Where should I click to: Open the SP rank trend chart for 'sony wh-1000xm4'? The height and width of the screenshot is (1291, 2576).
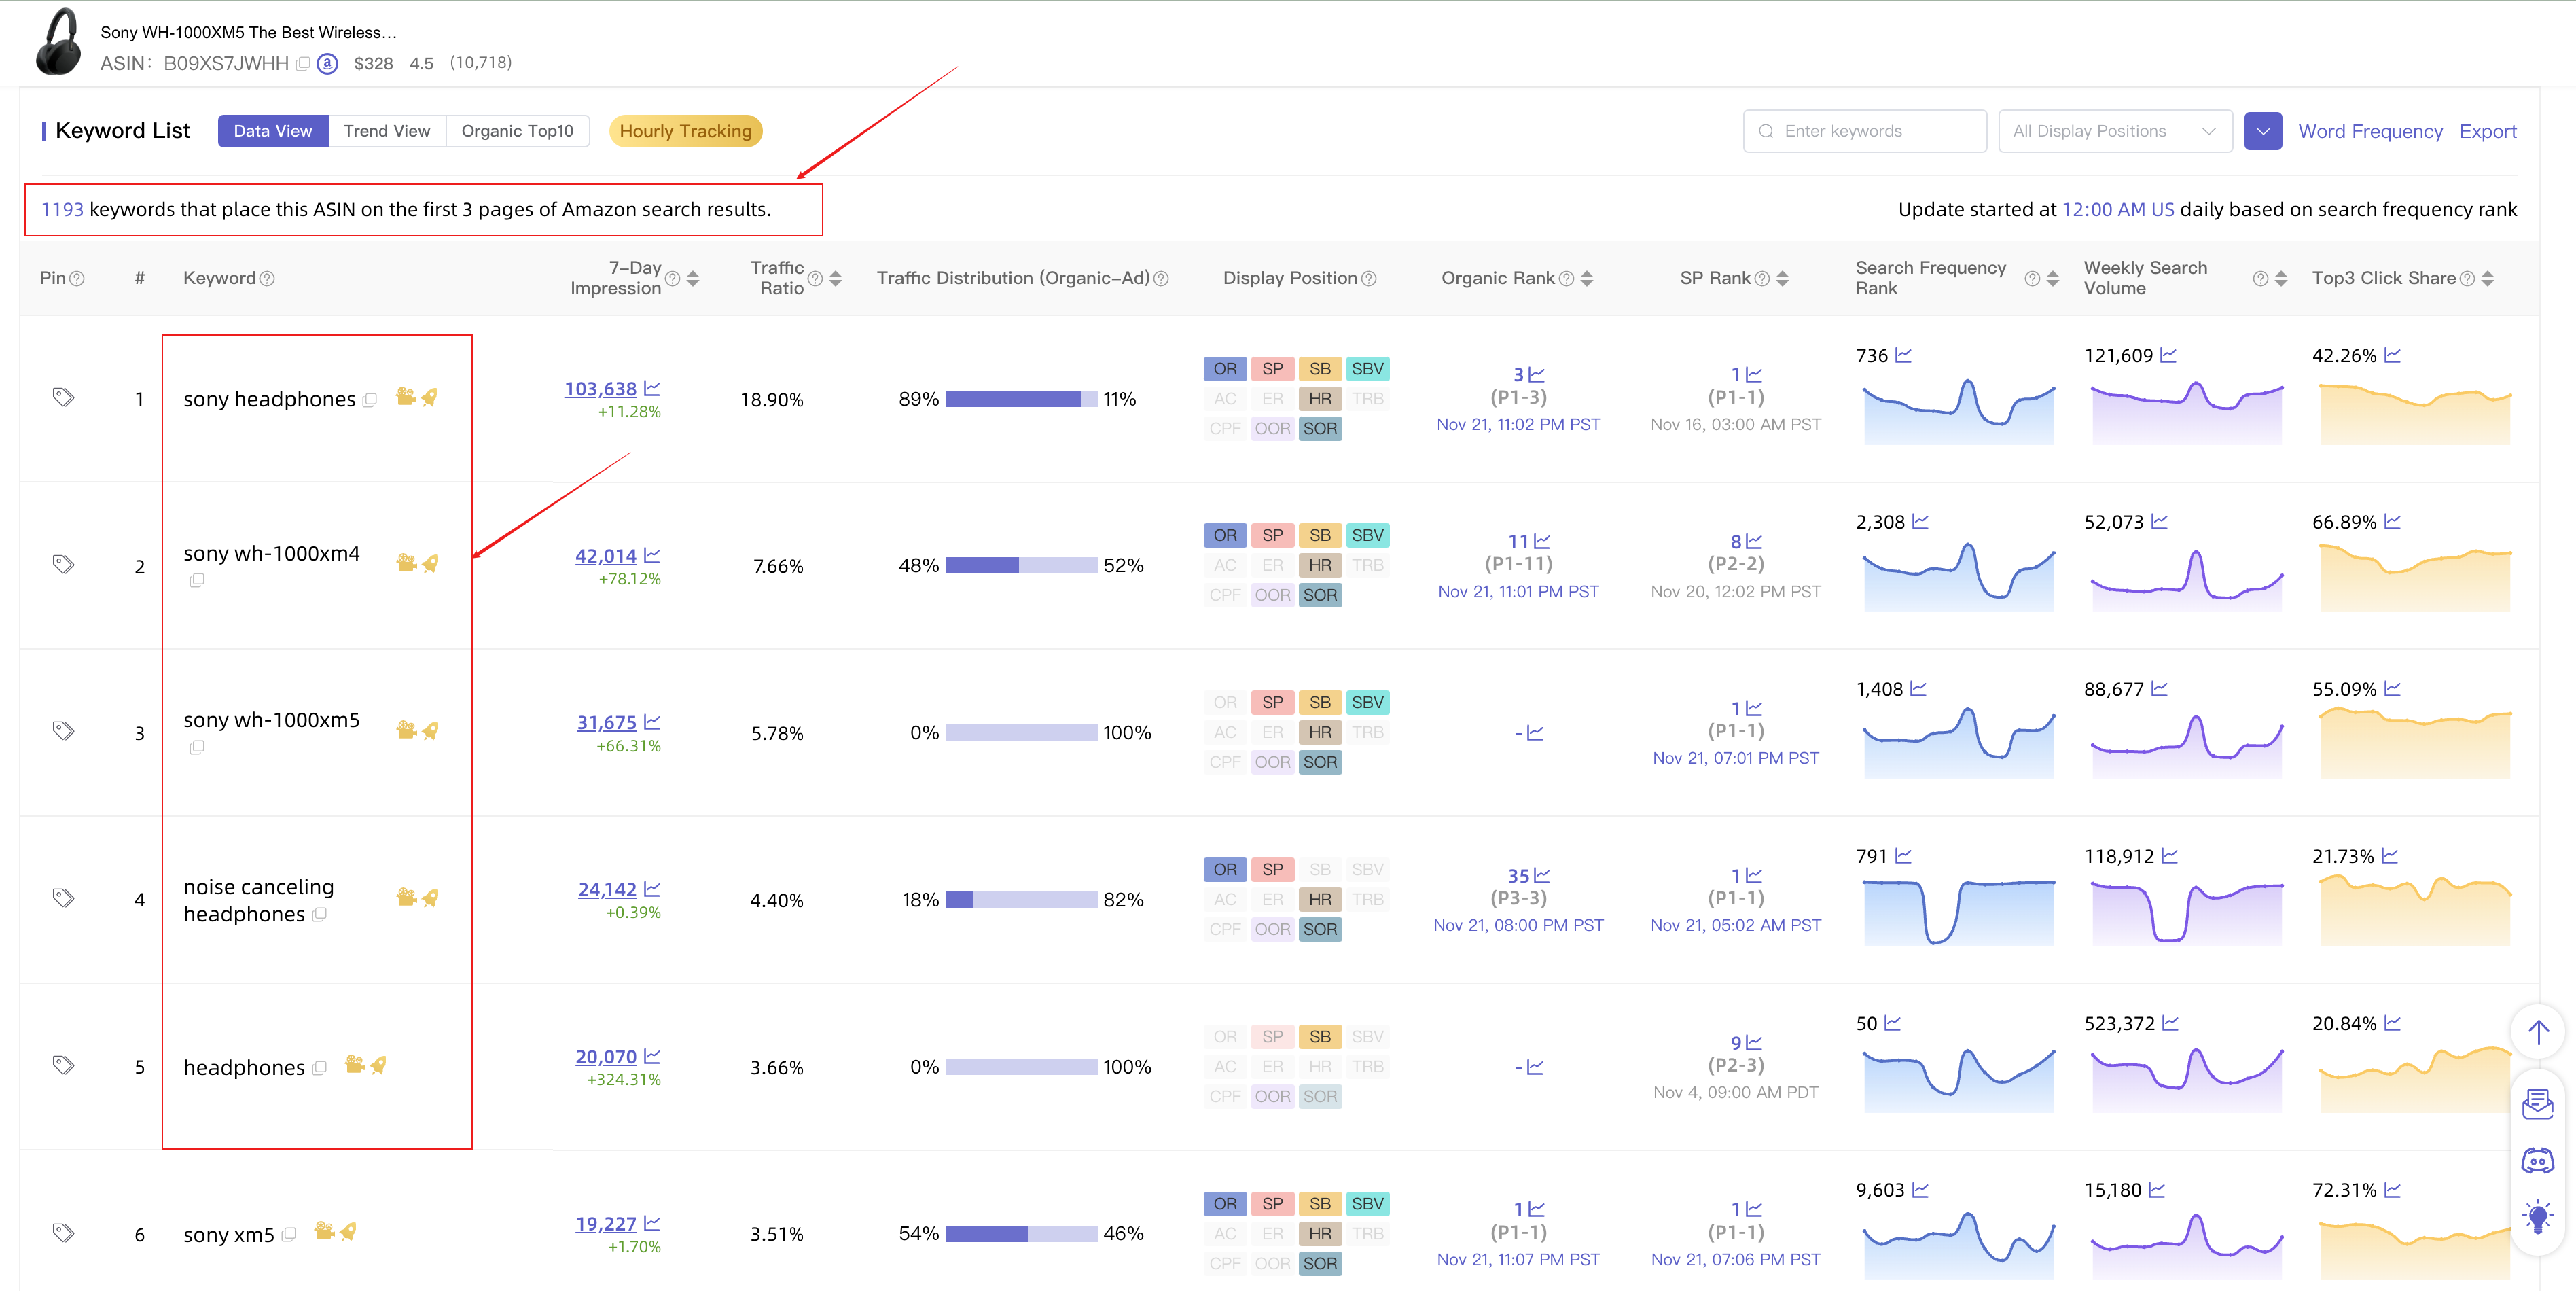[1754, 541]
